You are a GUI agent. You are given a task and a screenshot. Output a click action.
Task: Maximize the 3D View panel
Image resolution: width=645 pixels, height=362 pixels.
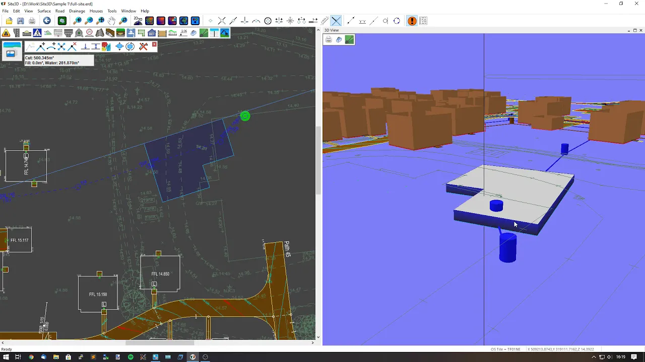click(635, 30)
